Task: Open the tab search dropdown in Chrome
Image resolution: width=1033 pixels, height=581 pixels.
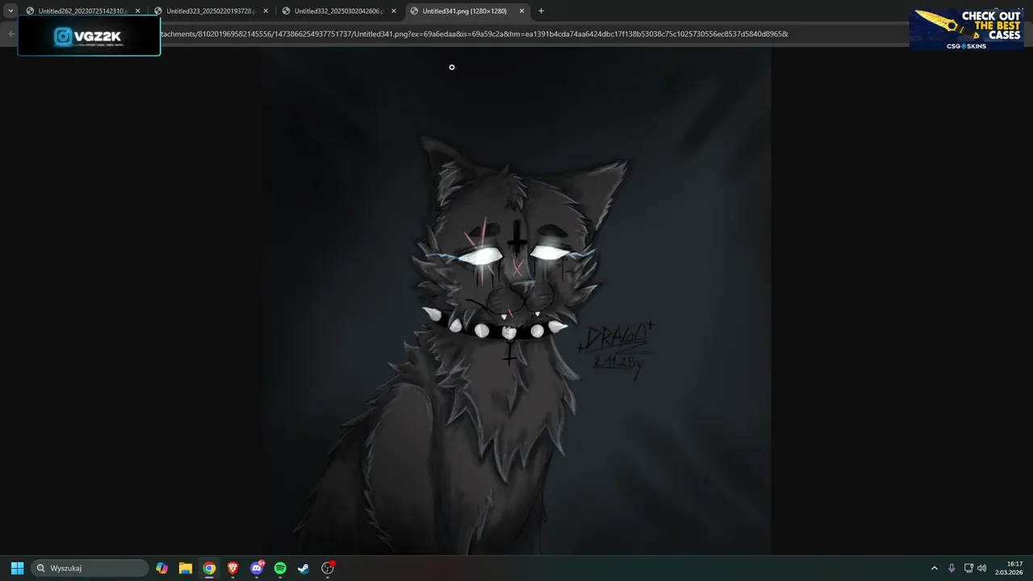Action: click(x=10, y=11)
